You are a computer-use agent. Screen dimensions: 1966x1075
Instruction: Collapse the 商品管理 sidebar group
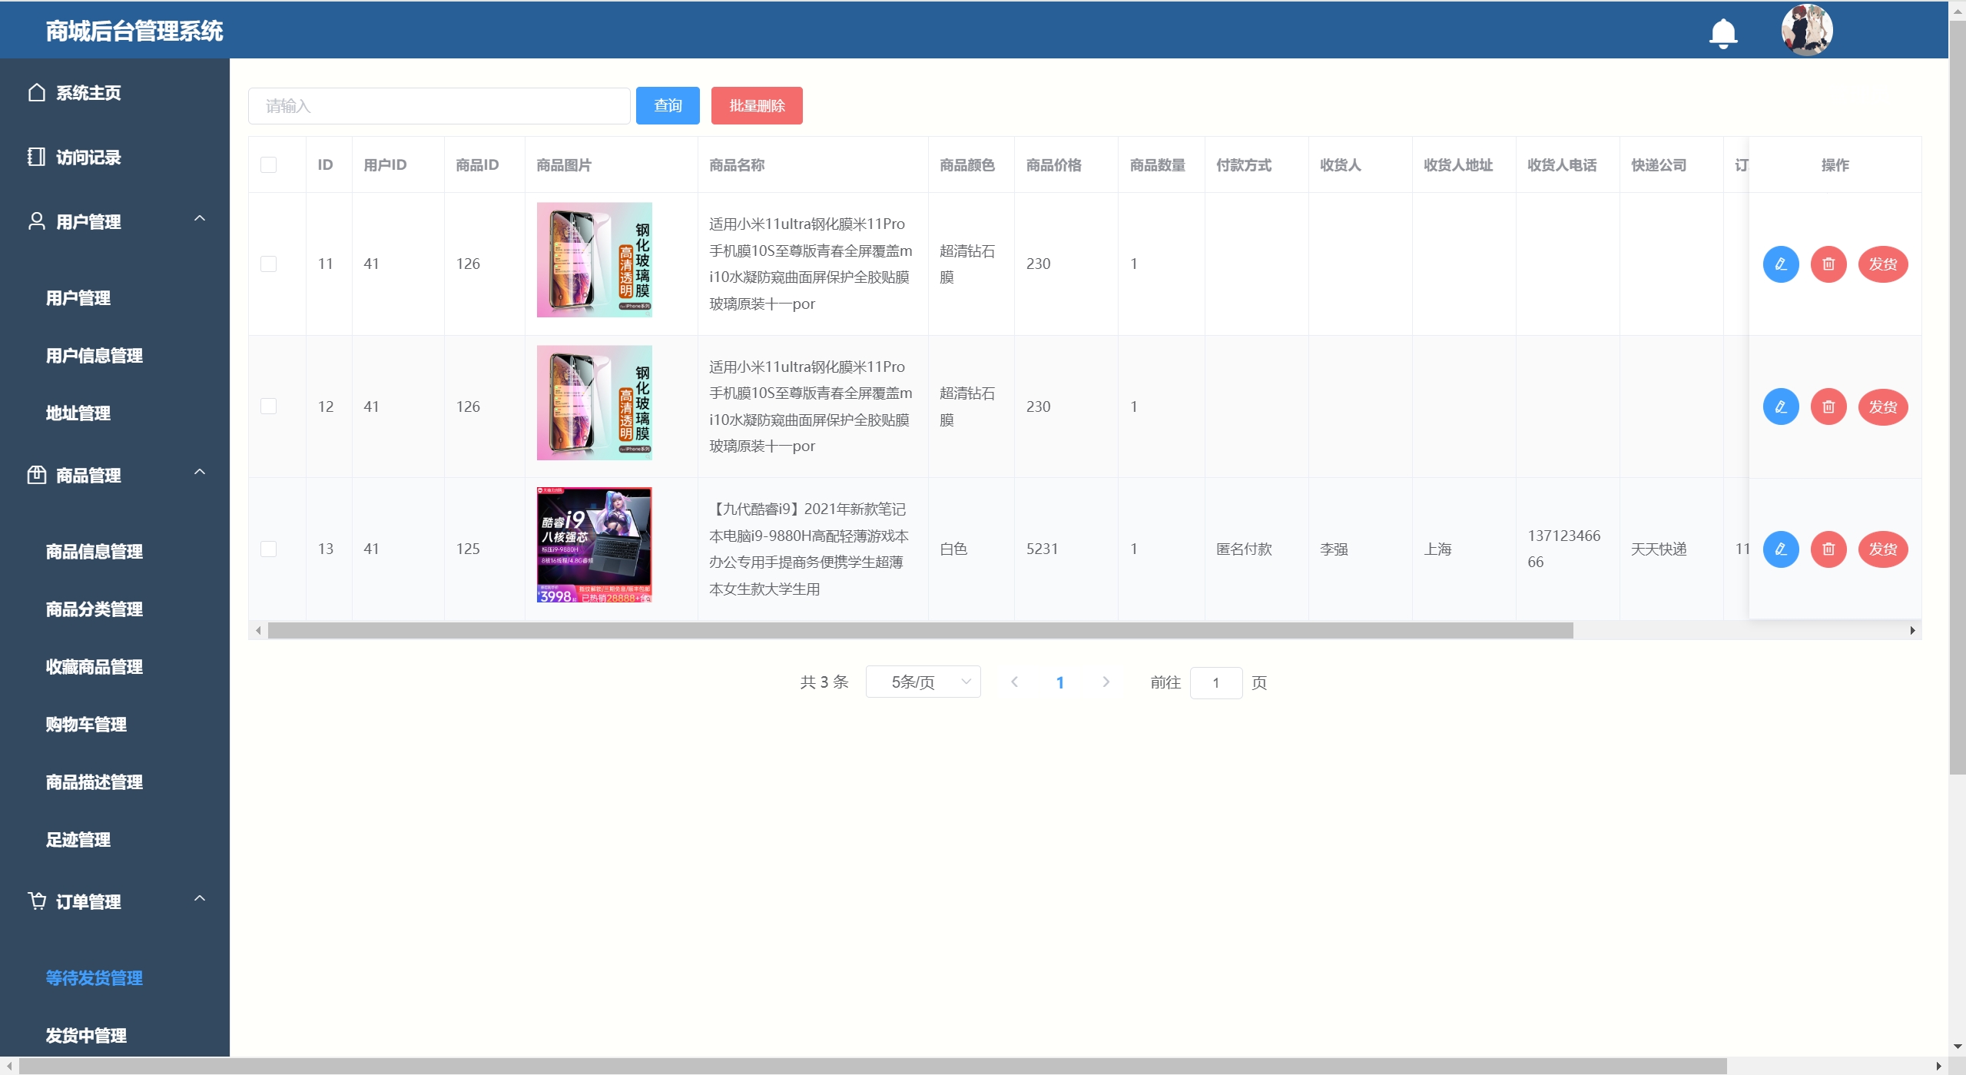point(200,473)
